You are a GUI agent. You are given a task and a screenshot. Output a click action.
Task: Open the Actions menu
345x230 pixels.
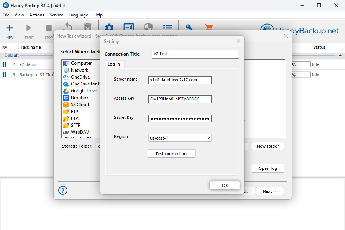click(x=36, y=15)
